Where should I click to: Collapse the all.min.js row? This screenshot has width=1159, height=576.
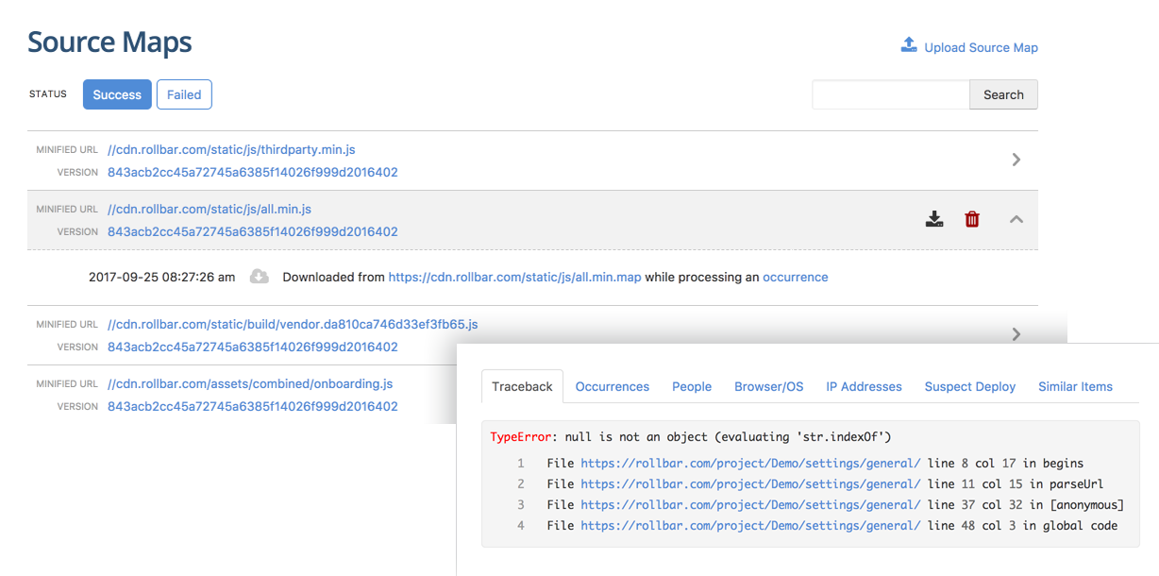pyautogui.click(x=1016, y=219)
